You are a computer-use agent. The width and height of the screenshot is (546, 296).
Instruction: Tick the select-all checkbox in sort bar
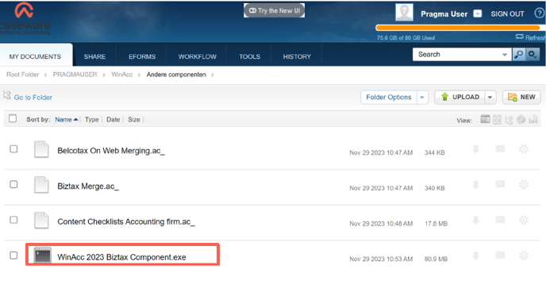[x=13, y=118]
